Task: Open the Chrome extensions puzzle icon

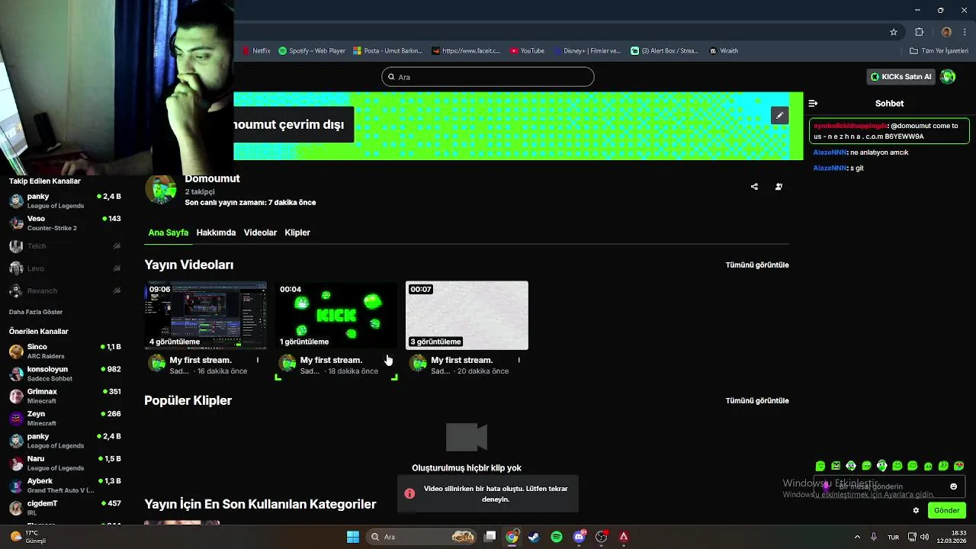Action: (x=919, y=32)
